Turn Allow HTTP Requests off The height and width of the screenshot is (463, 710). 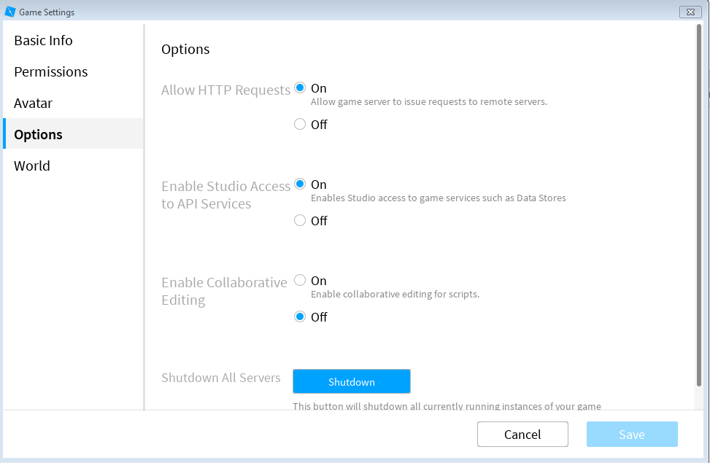[x=300, y=125]
